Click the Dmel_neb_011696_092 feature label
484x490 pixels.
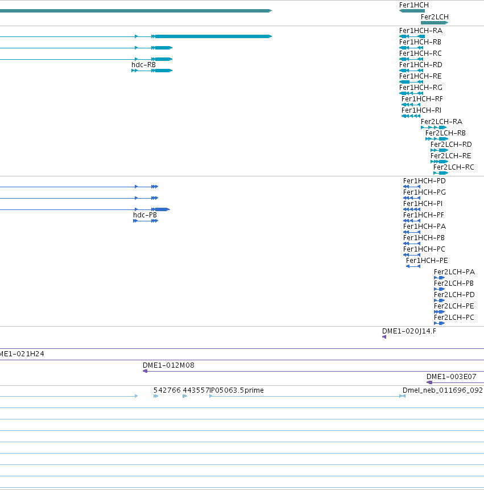pyautogui.click(x=443, y=390)
